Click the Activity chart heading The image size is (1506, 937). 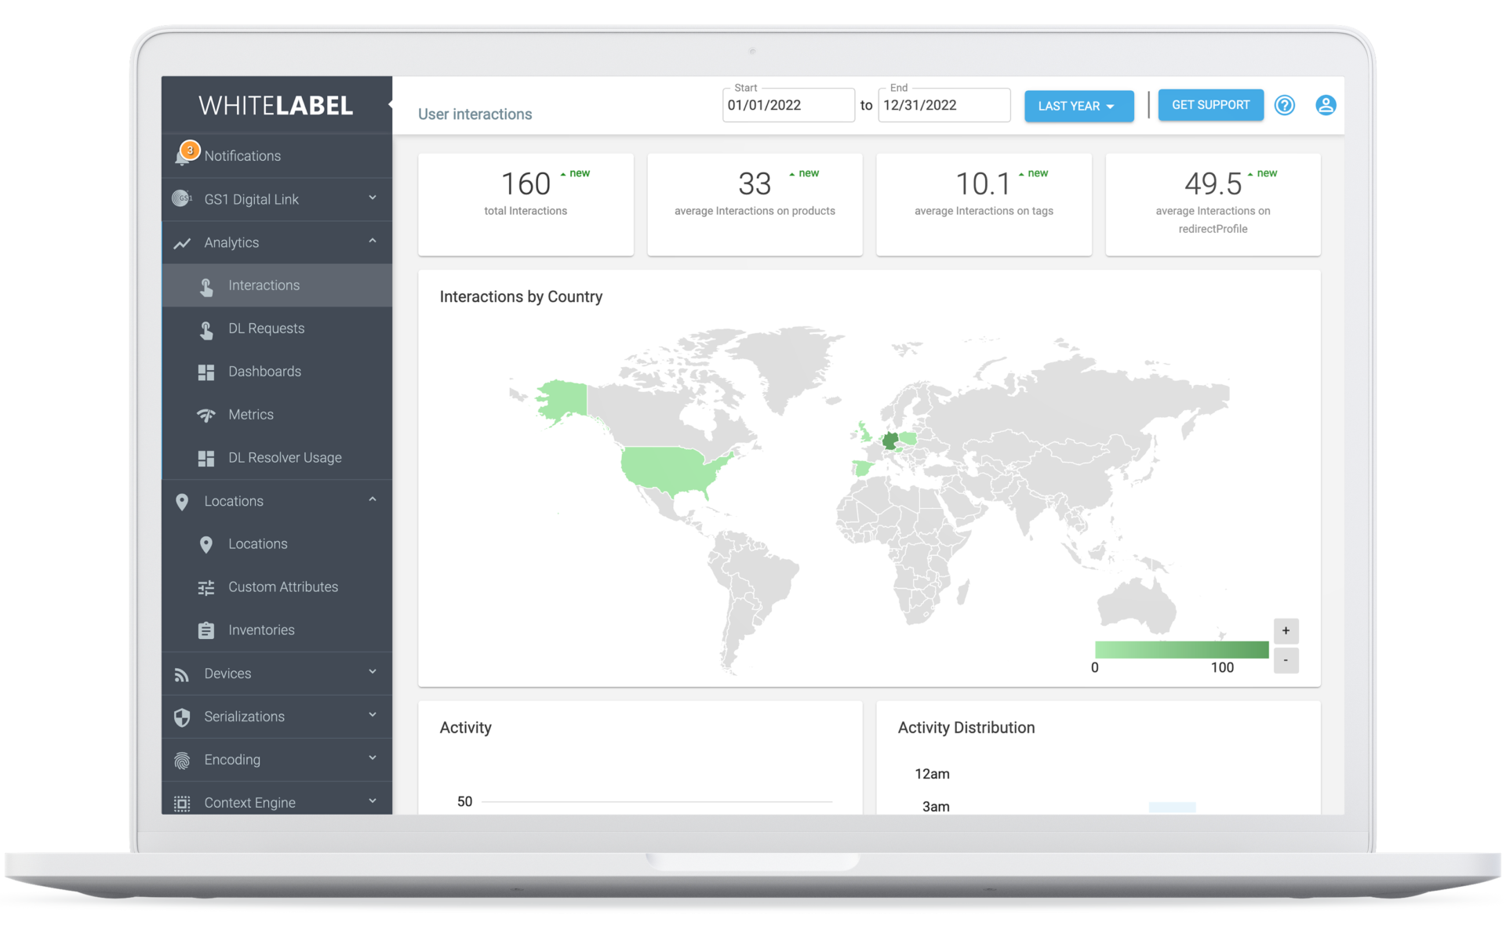point(465,728)
